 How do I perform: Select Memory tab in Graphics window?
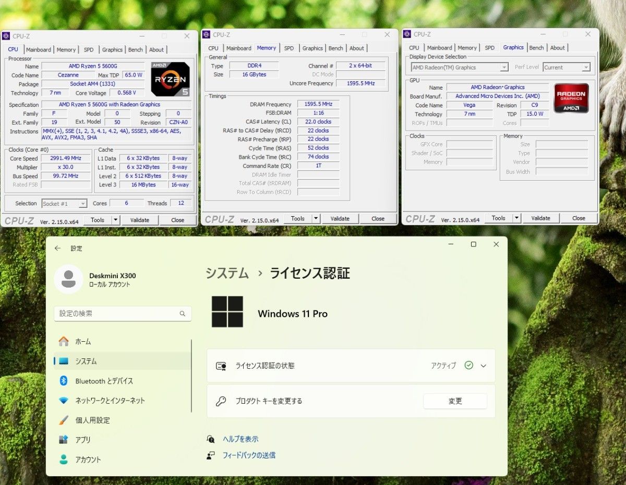[467, 48]
